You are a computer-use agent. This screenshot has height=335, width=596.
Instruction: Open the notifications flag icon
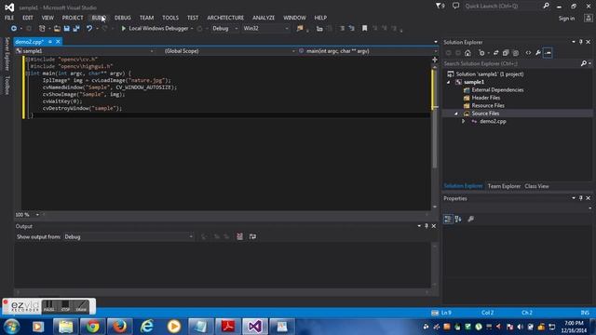(440, 7)
